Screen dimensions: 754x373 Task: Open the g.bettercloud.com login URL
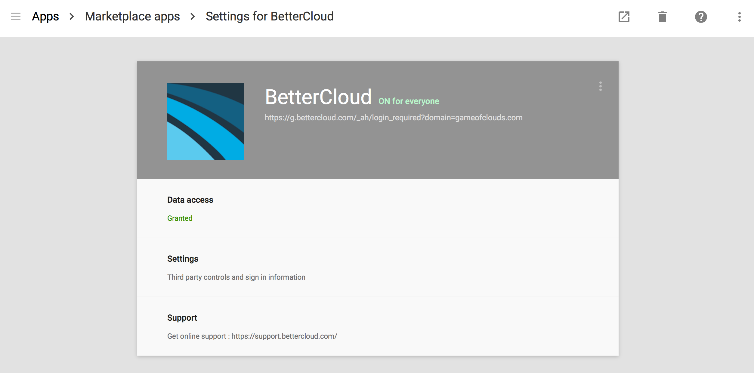point(394,118)
